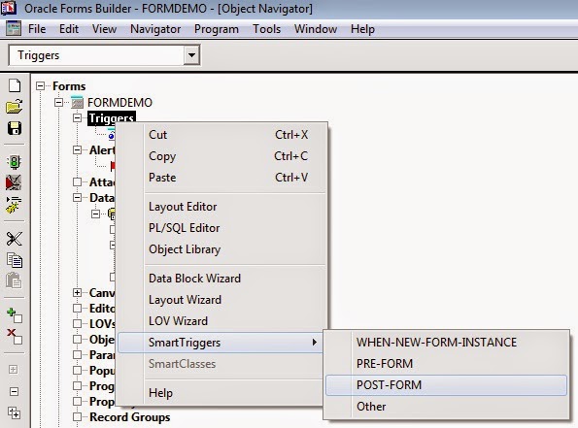The image size is (578, 428).
Task: Select POST-FORM smart trigger
Action: [x=446, y=385]
